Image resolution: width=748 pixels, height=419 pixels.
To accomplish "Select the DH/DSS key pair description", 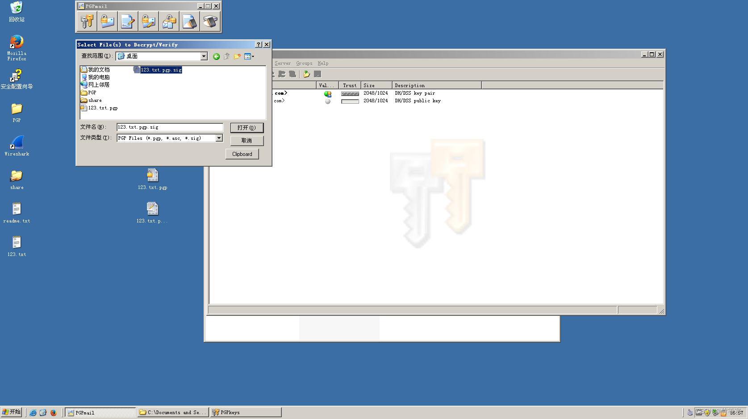I will coord(415,93).
